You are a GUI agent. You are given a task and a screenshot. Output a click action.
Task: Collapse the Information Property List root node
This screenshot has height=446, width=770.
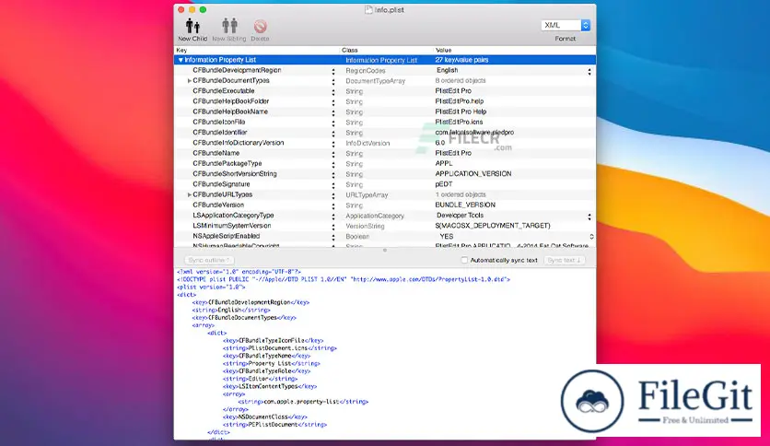pyautogui.click(x=181, y=60)
